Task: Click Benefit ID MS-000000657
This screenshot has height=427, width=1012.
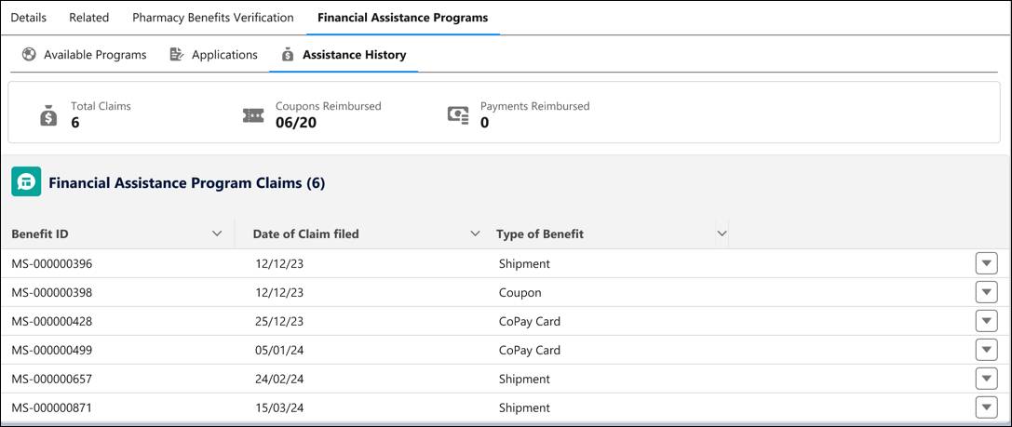Action: point(51,379)
